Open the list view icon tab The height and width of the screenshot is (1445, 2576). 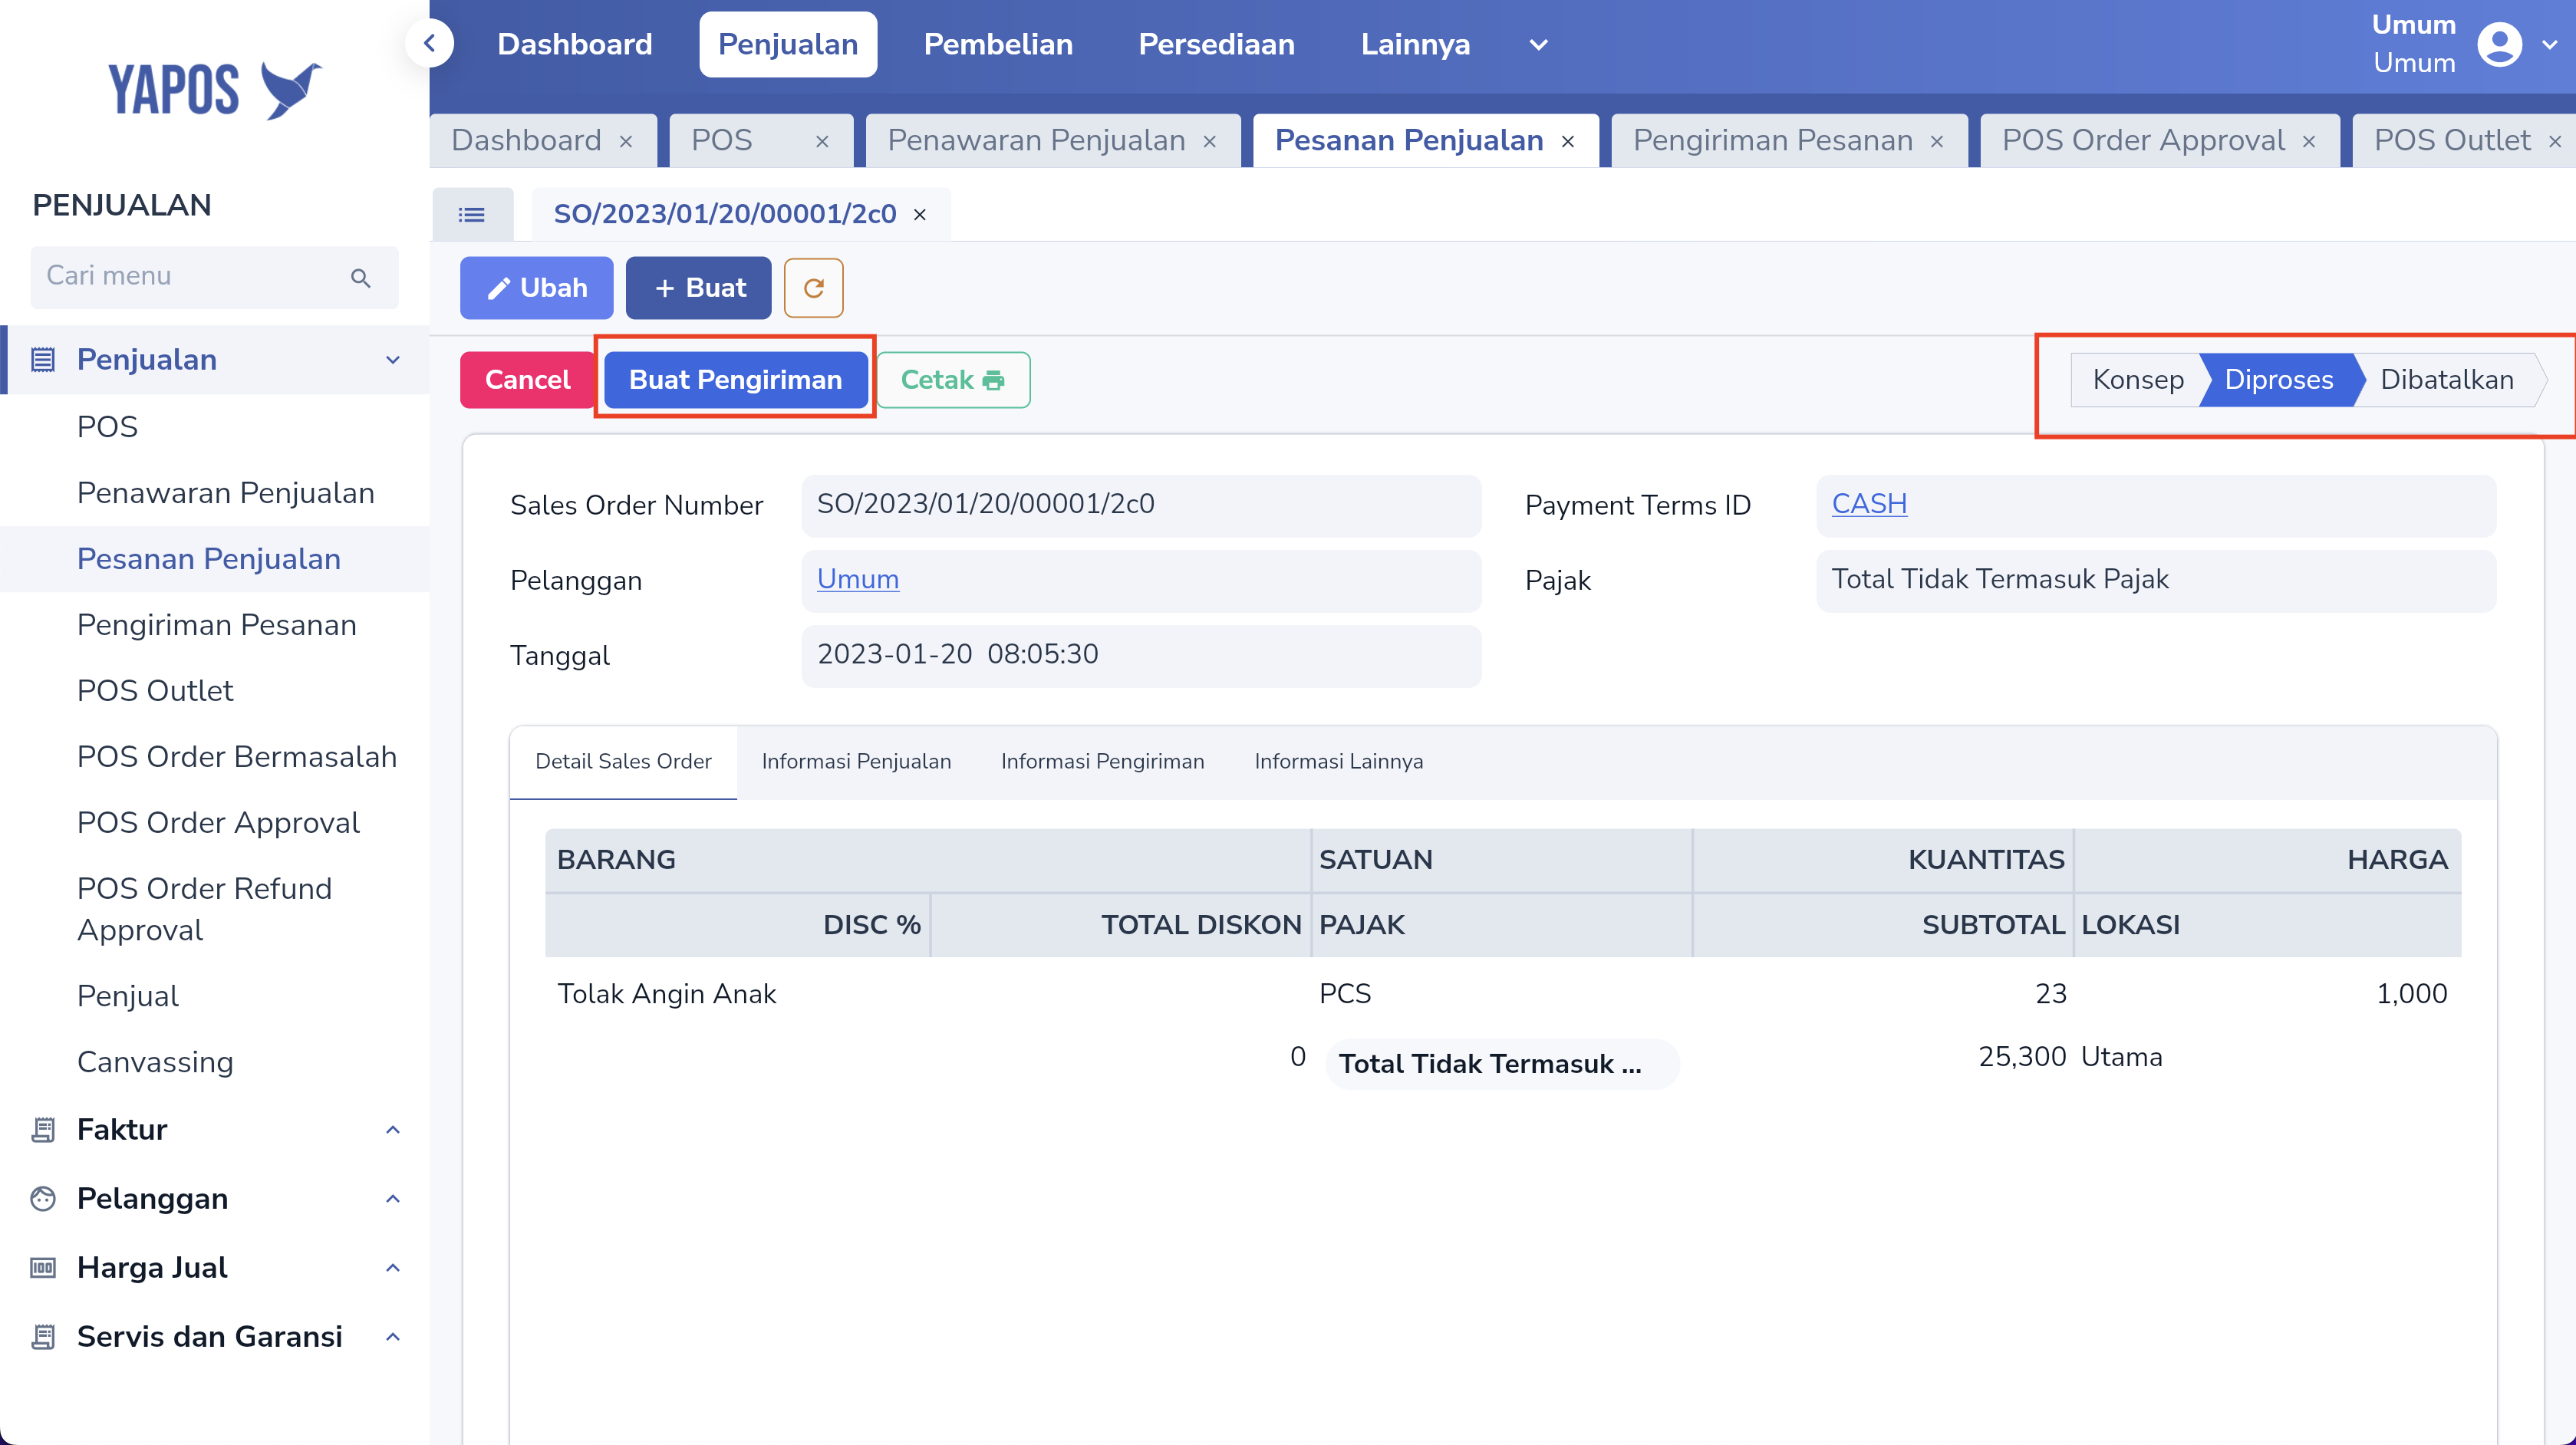coord(472,214)
